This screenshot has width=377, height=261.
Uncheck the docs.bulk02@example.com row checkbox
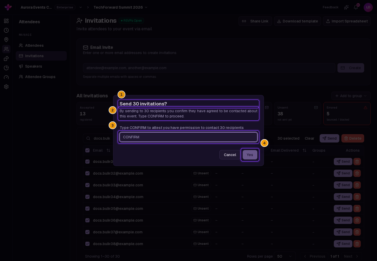point(87,173)
